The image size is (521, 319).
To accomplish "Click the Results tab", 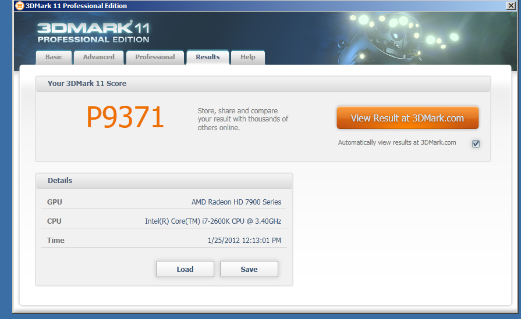I will click(208, 58).
